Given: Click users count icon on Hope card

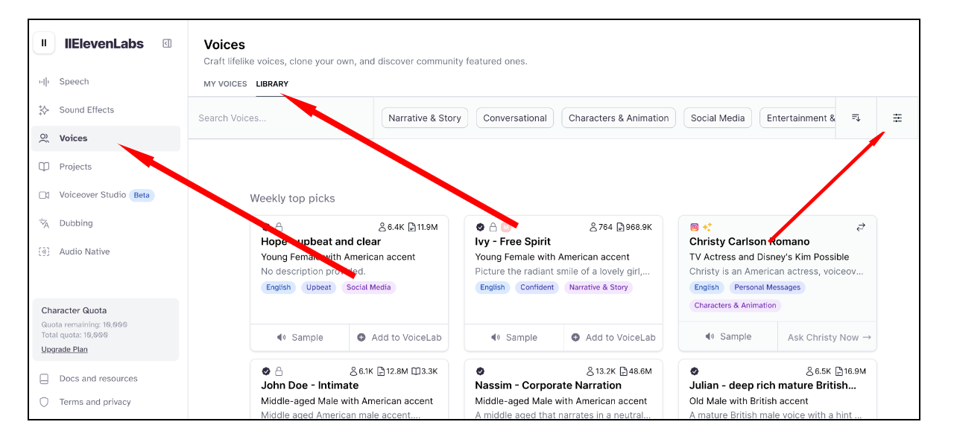Looking at the screenshot, I should [382, 227].
